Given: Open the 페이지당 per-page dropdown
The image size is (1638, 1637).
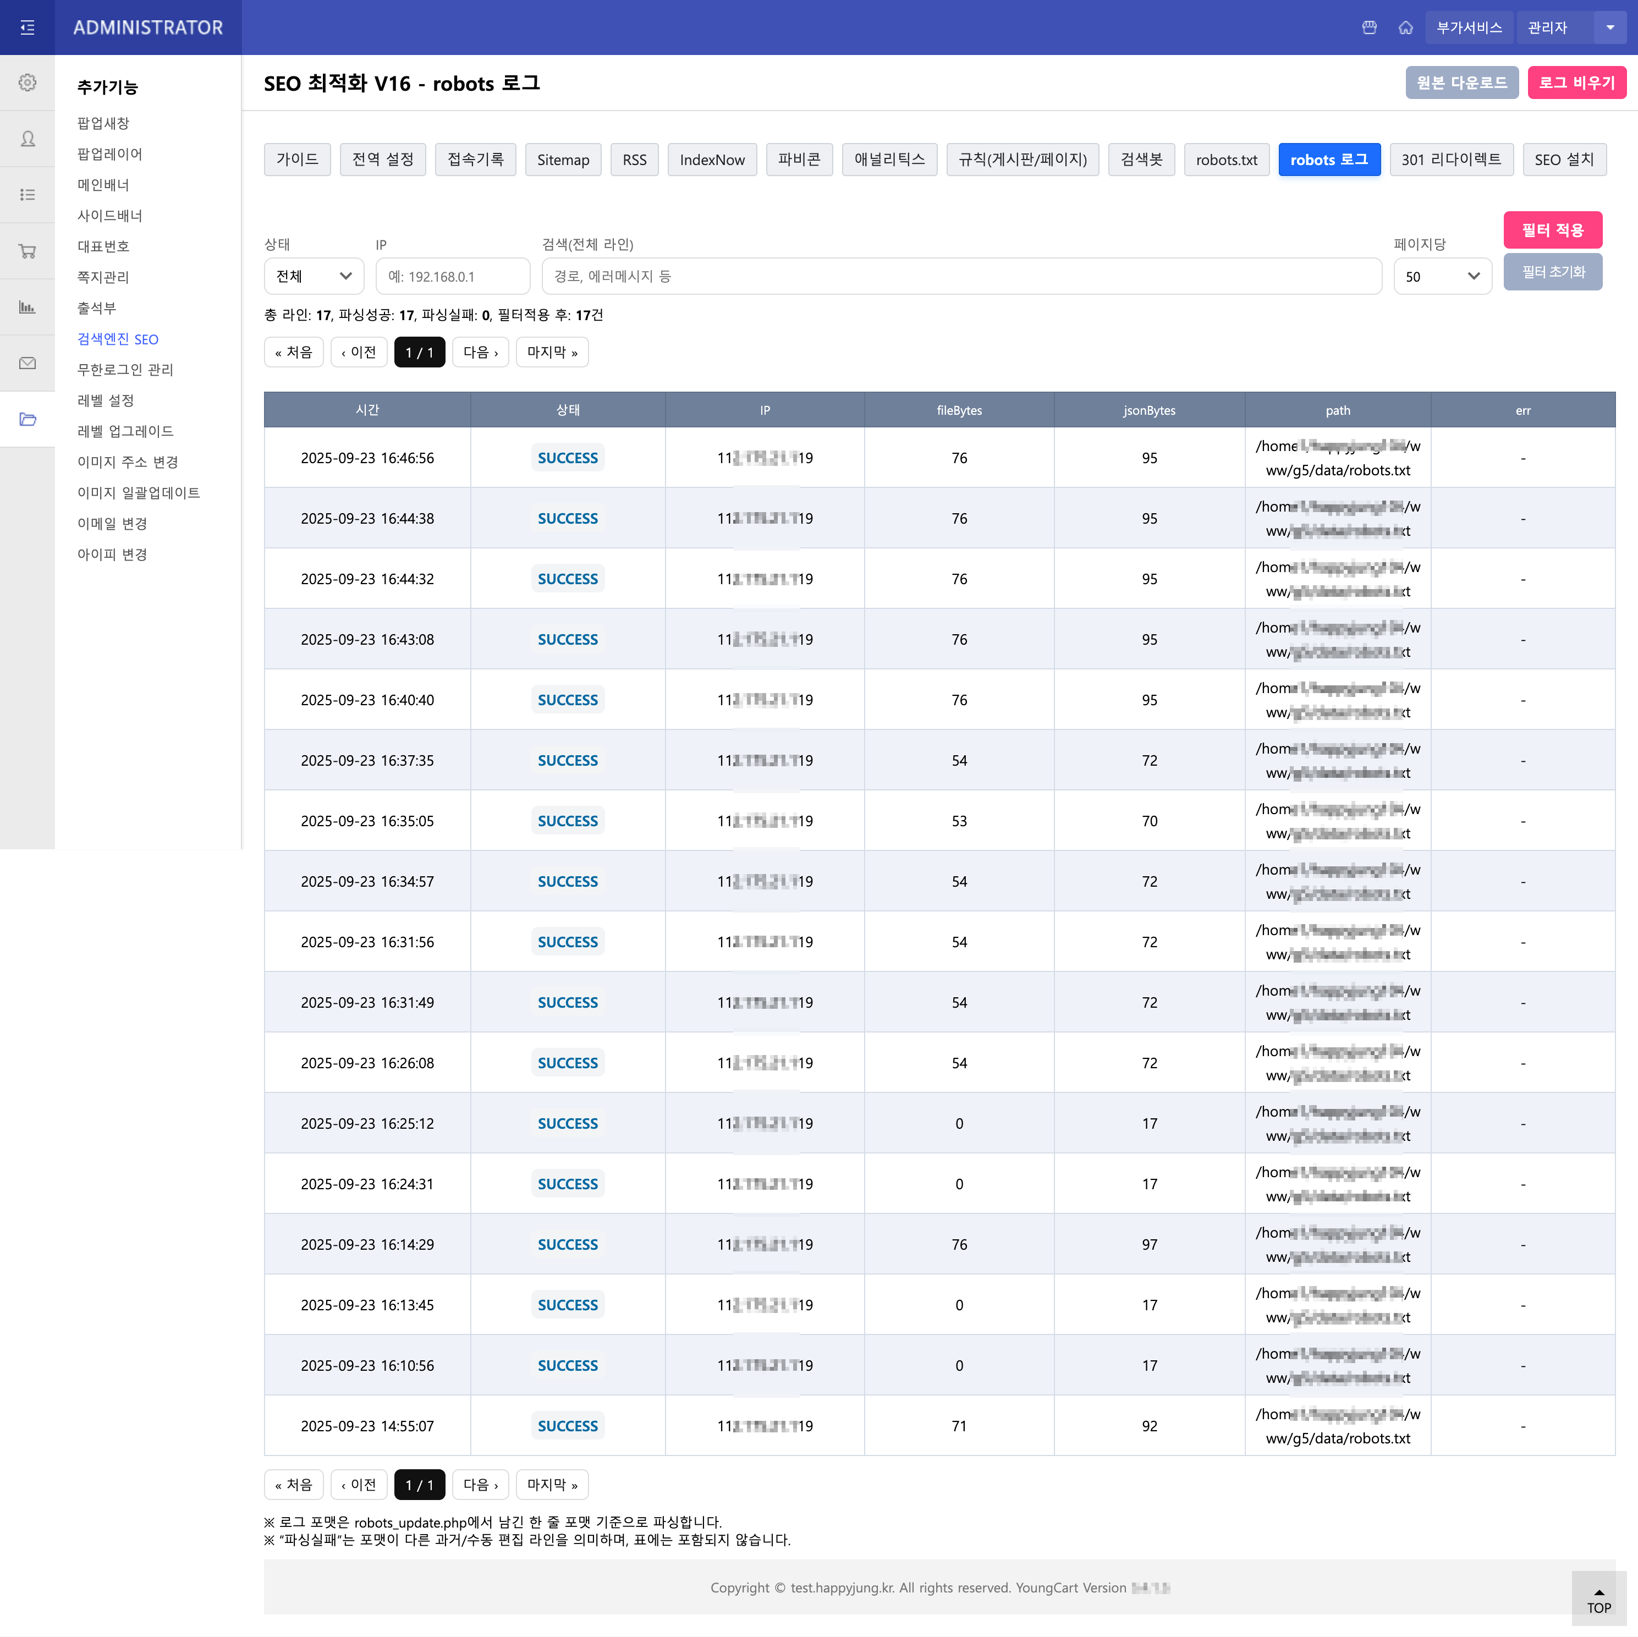Looking at the screenshot, I should tap(1441, 276).
